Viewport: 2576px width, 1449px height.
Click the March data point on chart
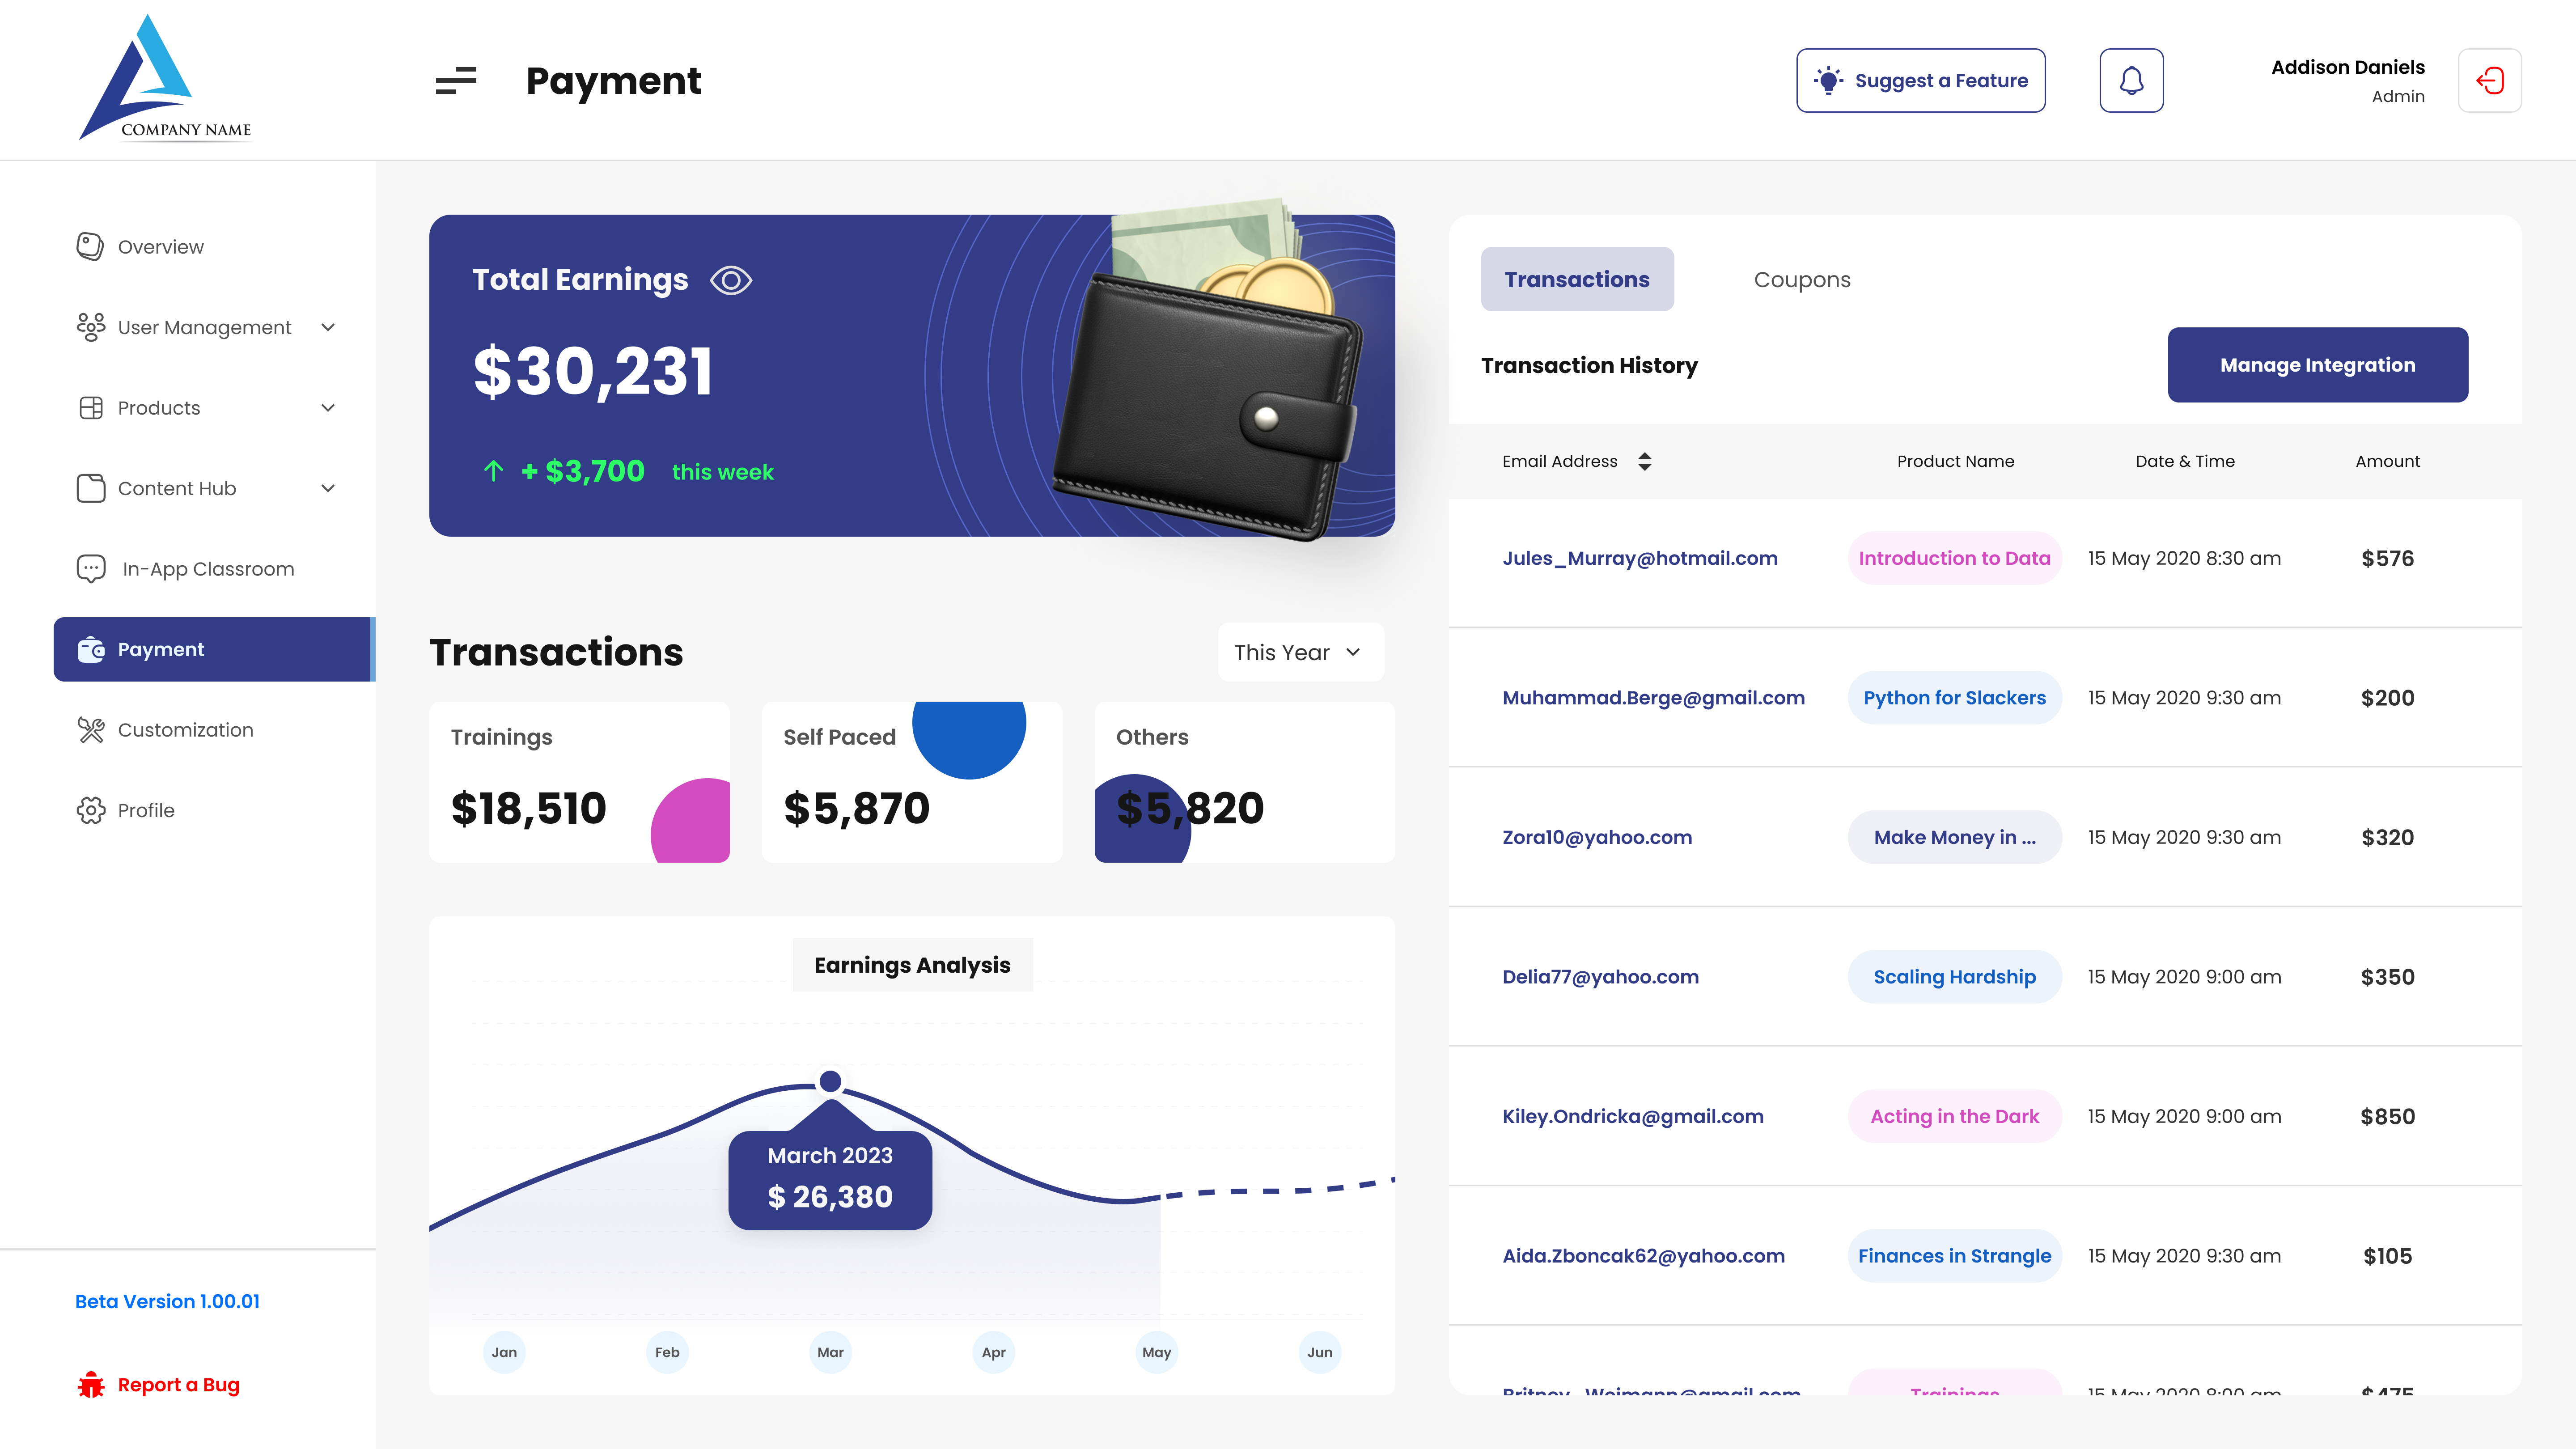tap(830, 1081)
